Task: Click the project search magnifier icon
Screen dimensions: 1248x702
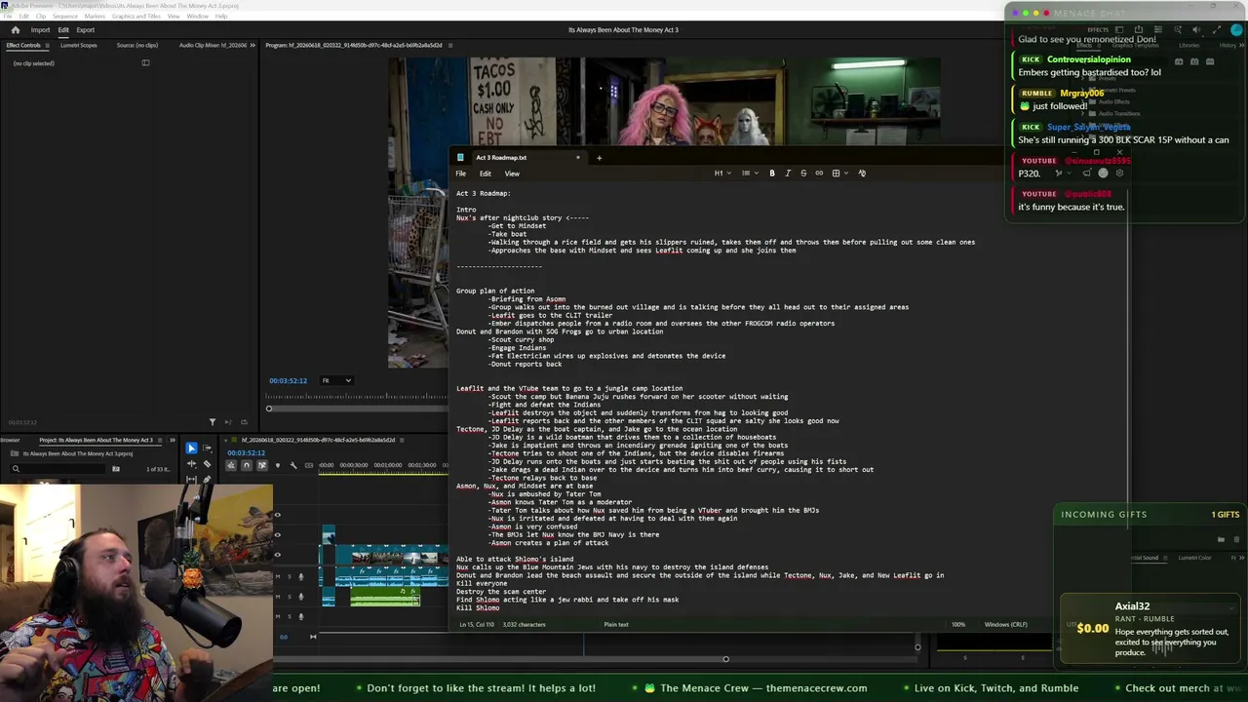Action: pos(16,469)
